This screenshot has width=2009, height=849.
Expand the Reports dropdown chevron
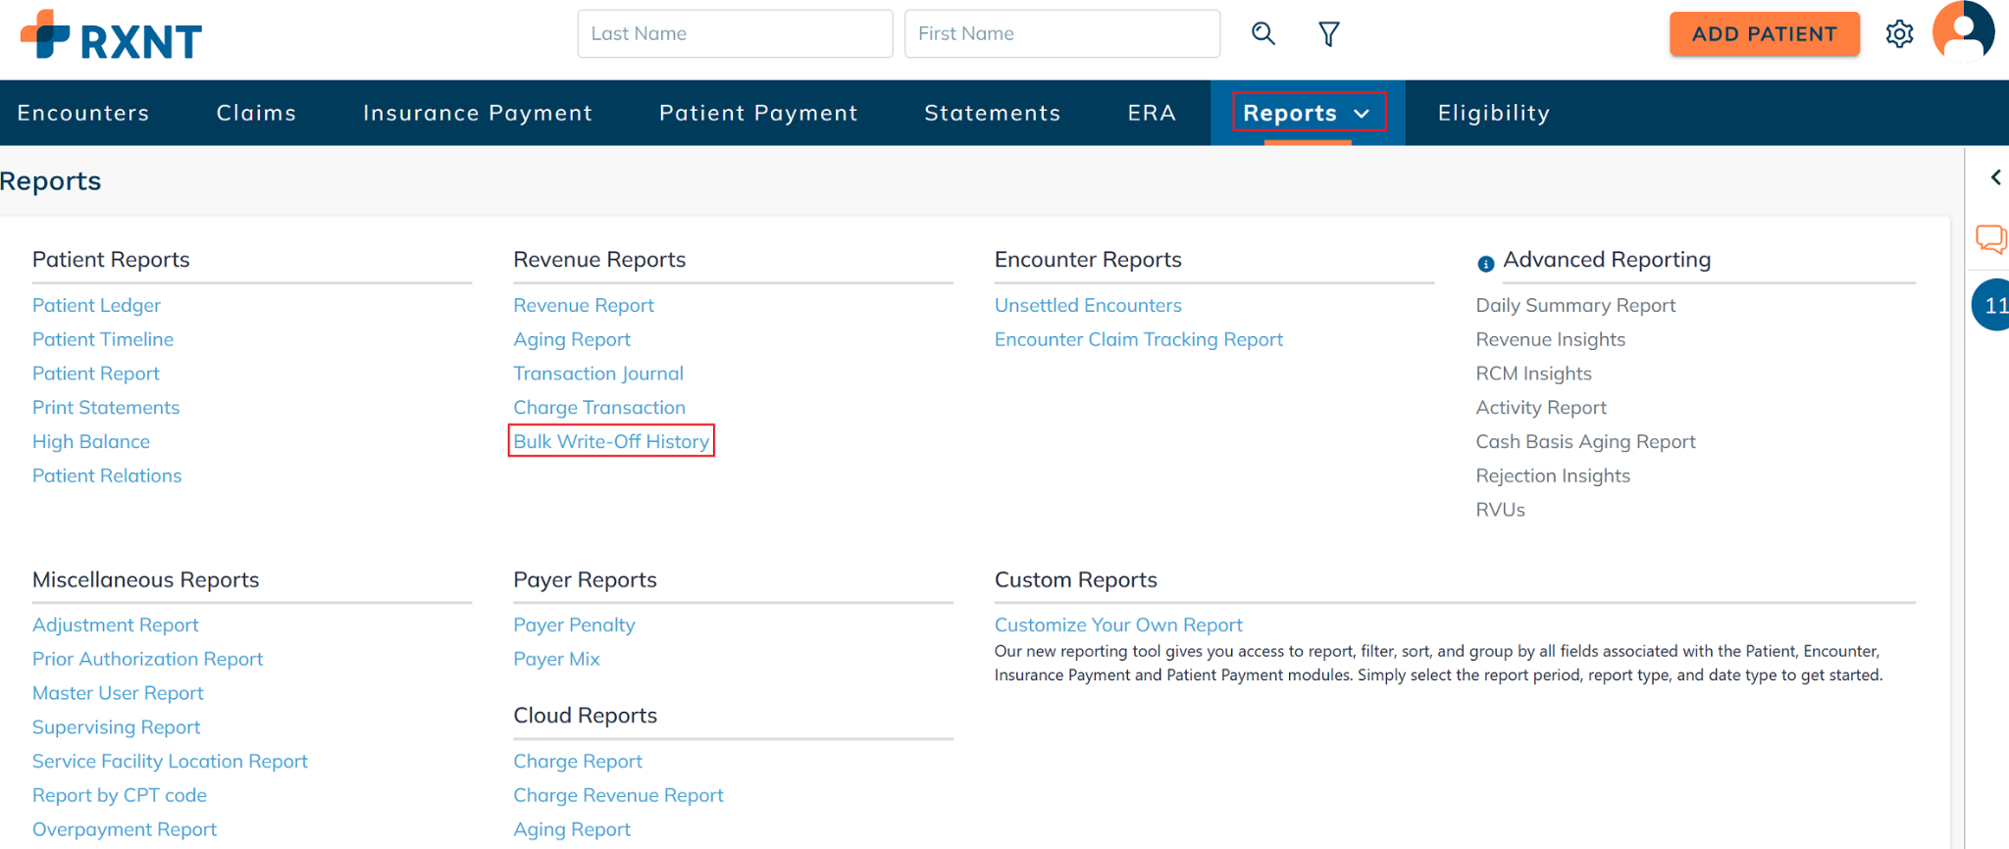click(x=1362, y=114)
